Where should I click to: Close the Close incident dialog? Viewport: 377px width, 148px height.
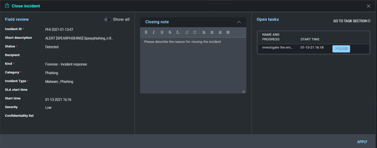tap(369, 6)
